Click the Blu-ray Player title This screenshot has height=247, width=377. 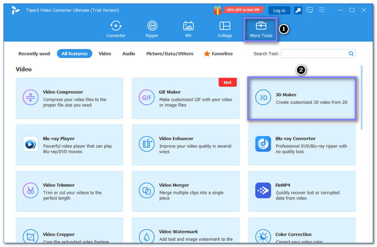click(x=59, y=139)
